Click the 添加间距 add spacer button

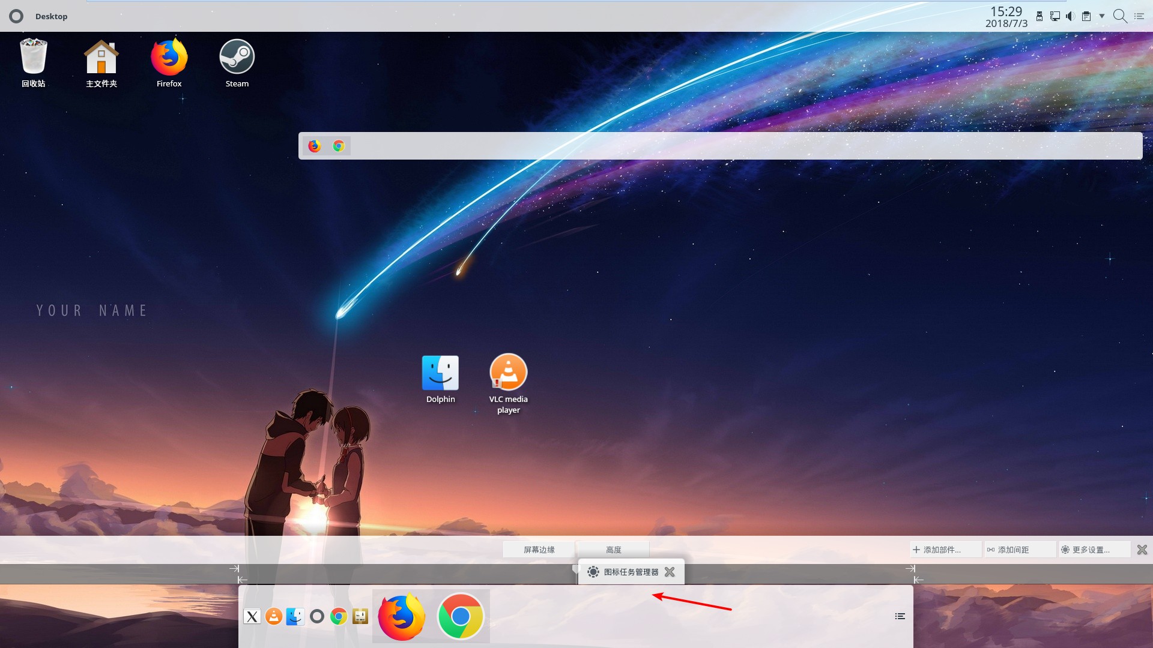point(1020,550)
